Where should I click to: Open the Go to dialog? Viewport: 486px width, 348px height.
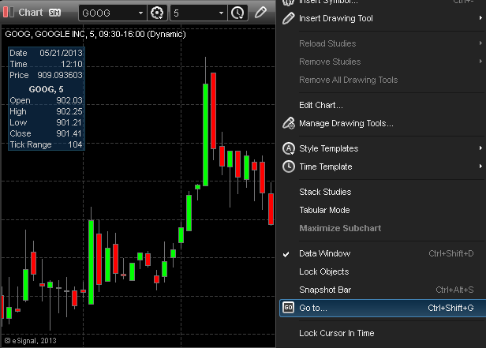[x=383, y=308]
